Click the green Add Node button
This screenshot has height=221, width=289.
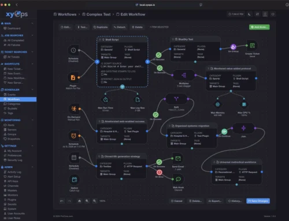click(260, 27)
